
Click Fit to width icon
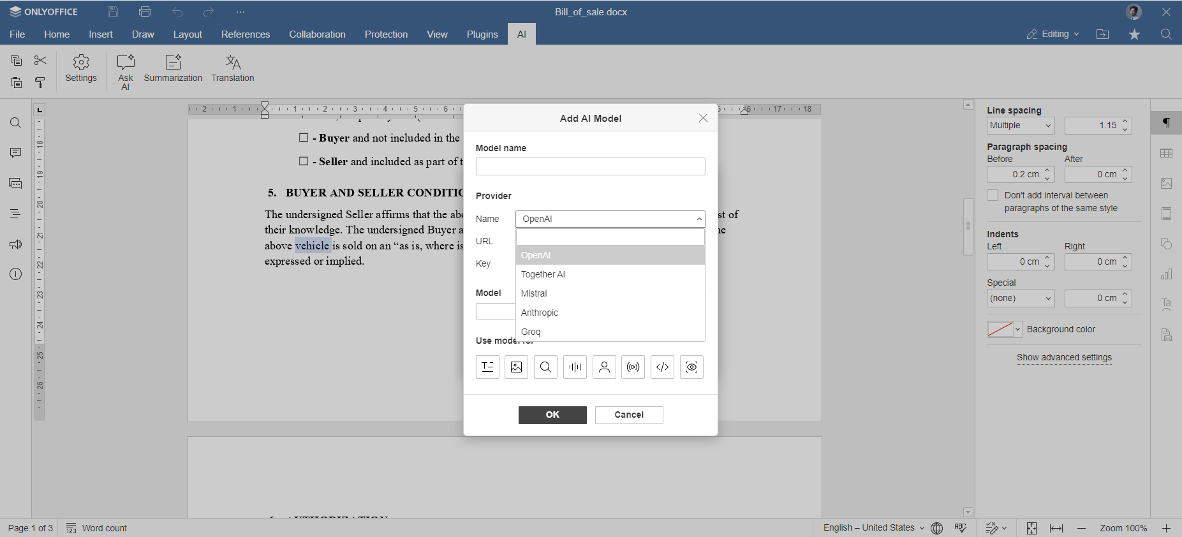[x=1056, y=528]
